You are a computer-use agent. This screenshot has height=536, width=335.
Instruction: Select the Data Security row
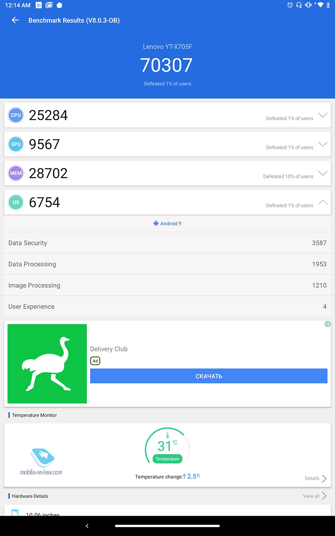coord(167,243)
